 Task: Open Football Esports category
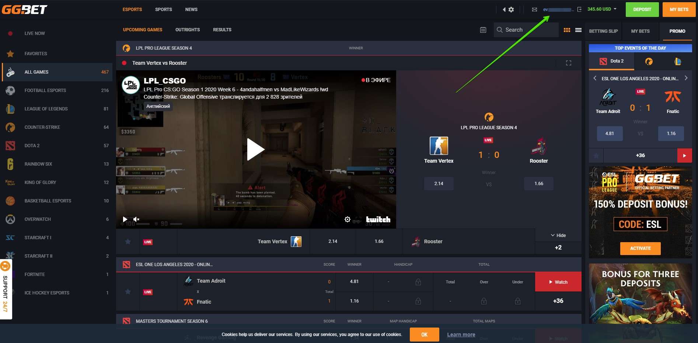tap(57, 91)
